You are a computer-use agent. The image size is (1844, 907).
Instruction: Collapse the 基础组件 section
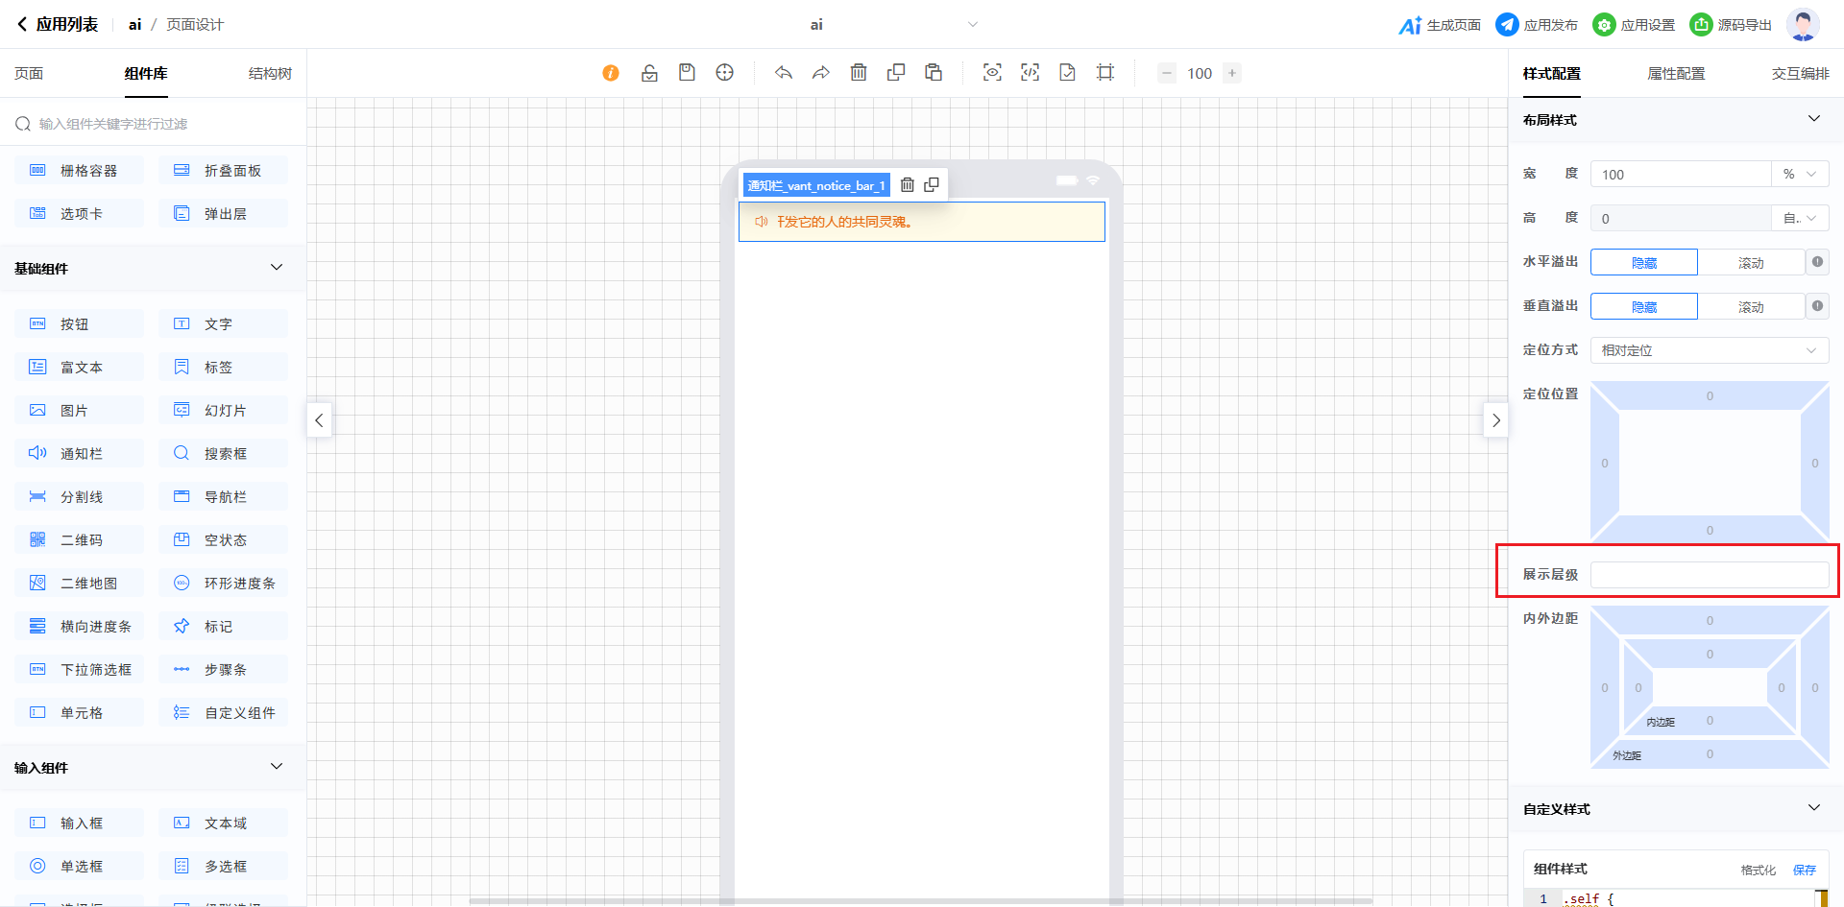pyautogui.click(x=277, y=268)
